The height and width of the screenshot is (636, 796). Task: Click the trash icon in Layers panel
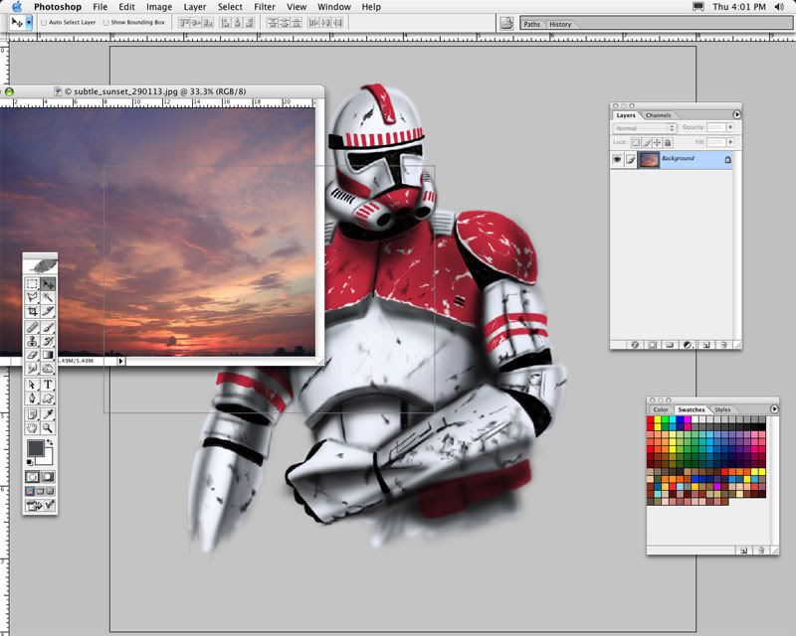click(x=723, y=345)
